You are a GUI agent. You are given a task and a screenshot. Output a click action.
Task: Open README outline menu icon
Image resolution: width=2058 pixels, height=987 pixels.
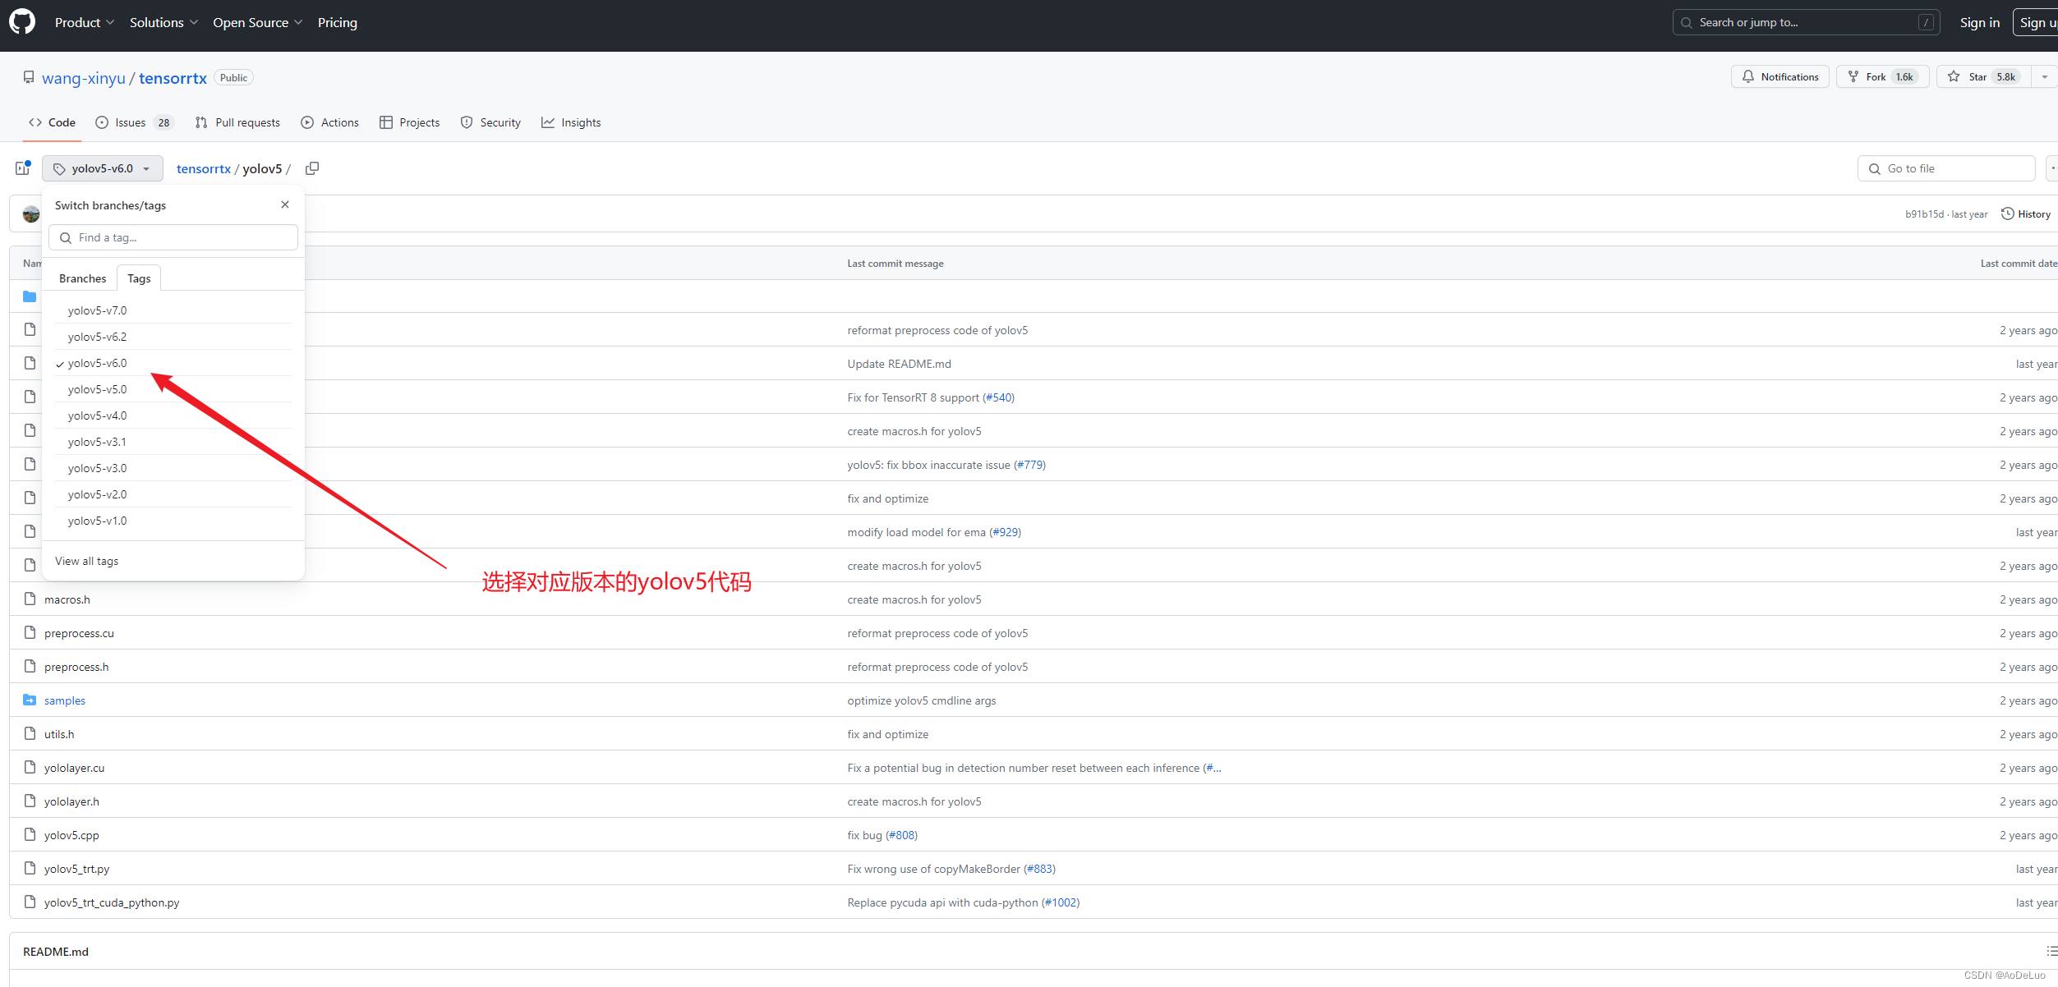point(2051,951)
